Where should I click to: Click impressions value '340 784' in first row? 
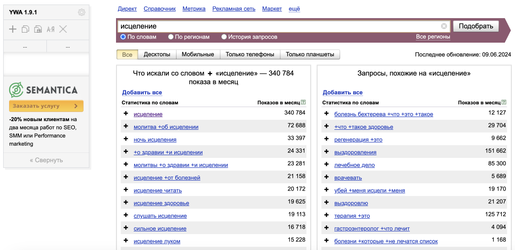pyautogui.click(x=295, y=113)
